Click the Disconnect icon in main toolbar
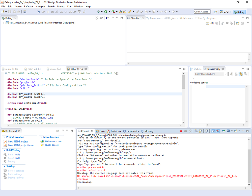 pos(57,12)
